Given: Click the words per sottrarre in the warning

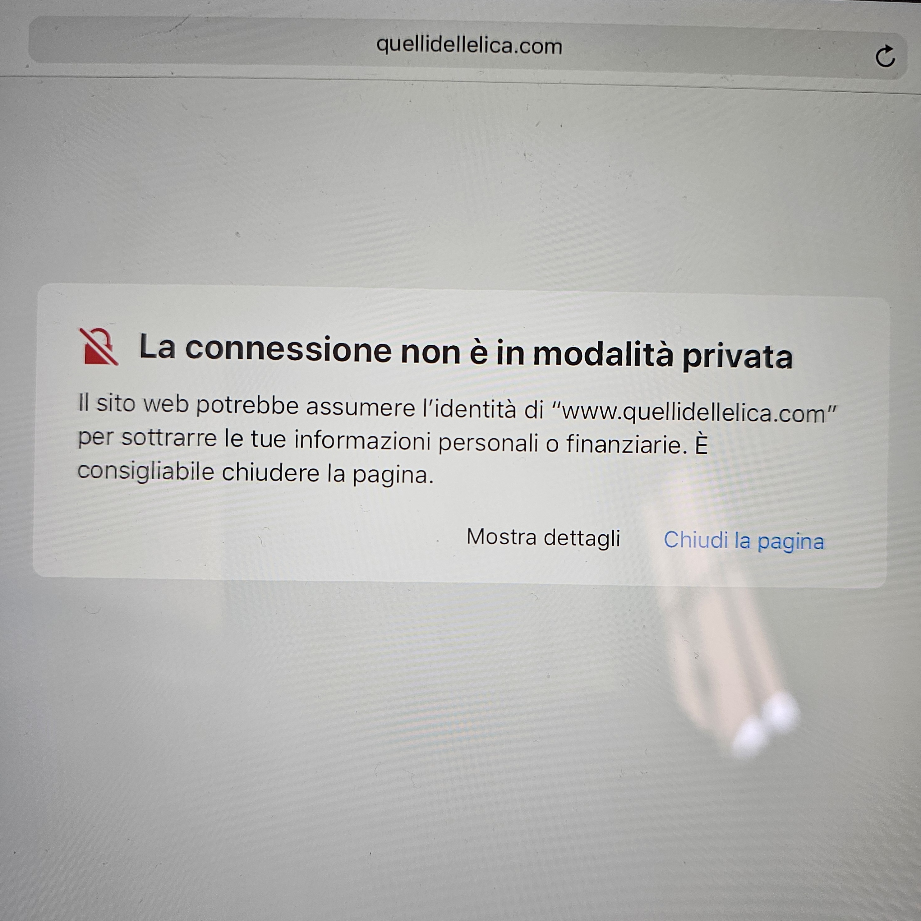Looking at the screenshot, I should (147, 438).
